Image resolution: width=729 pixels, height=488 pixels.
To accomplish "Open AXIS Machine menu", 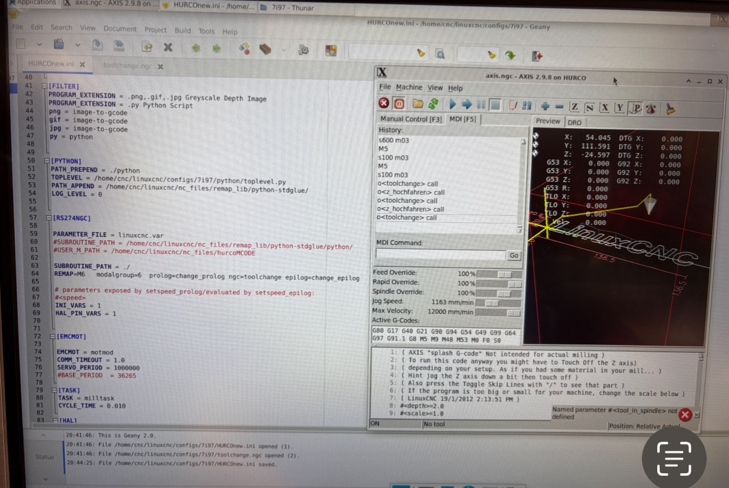I will 409,87.
